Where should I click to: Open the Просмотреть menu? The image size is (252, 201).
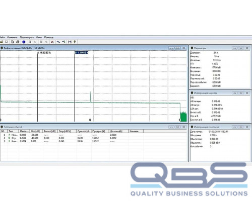coord(27,37)
